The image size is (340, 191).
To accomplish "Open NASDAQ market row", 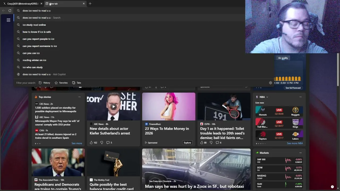I will coord(279,177).
